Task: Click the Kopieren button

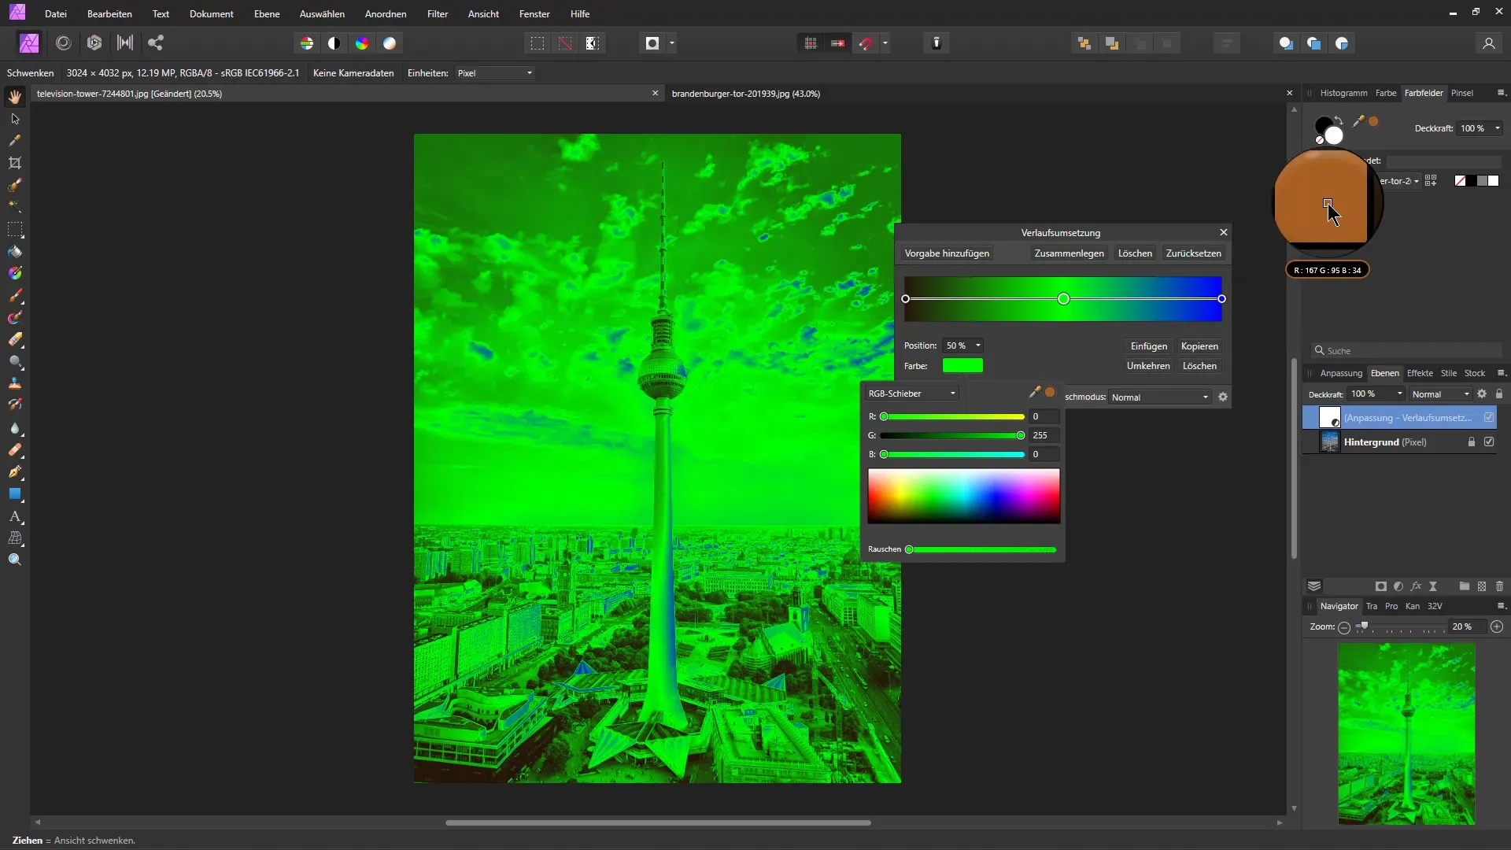Action: pos(1199,346)
